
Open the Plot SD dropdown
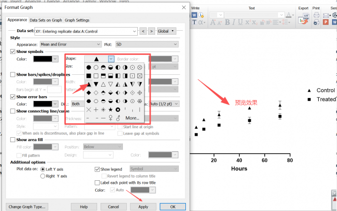[147, 45]
